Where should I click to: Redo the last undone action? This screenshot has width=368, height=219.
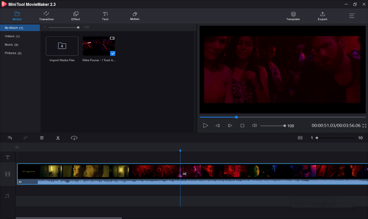(26, 138)
